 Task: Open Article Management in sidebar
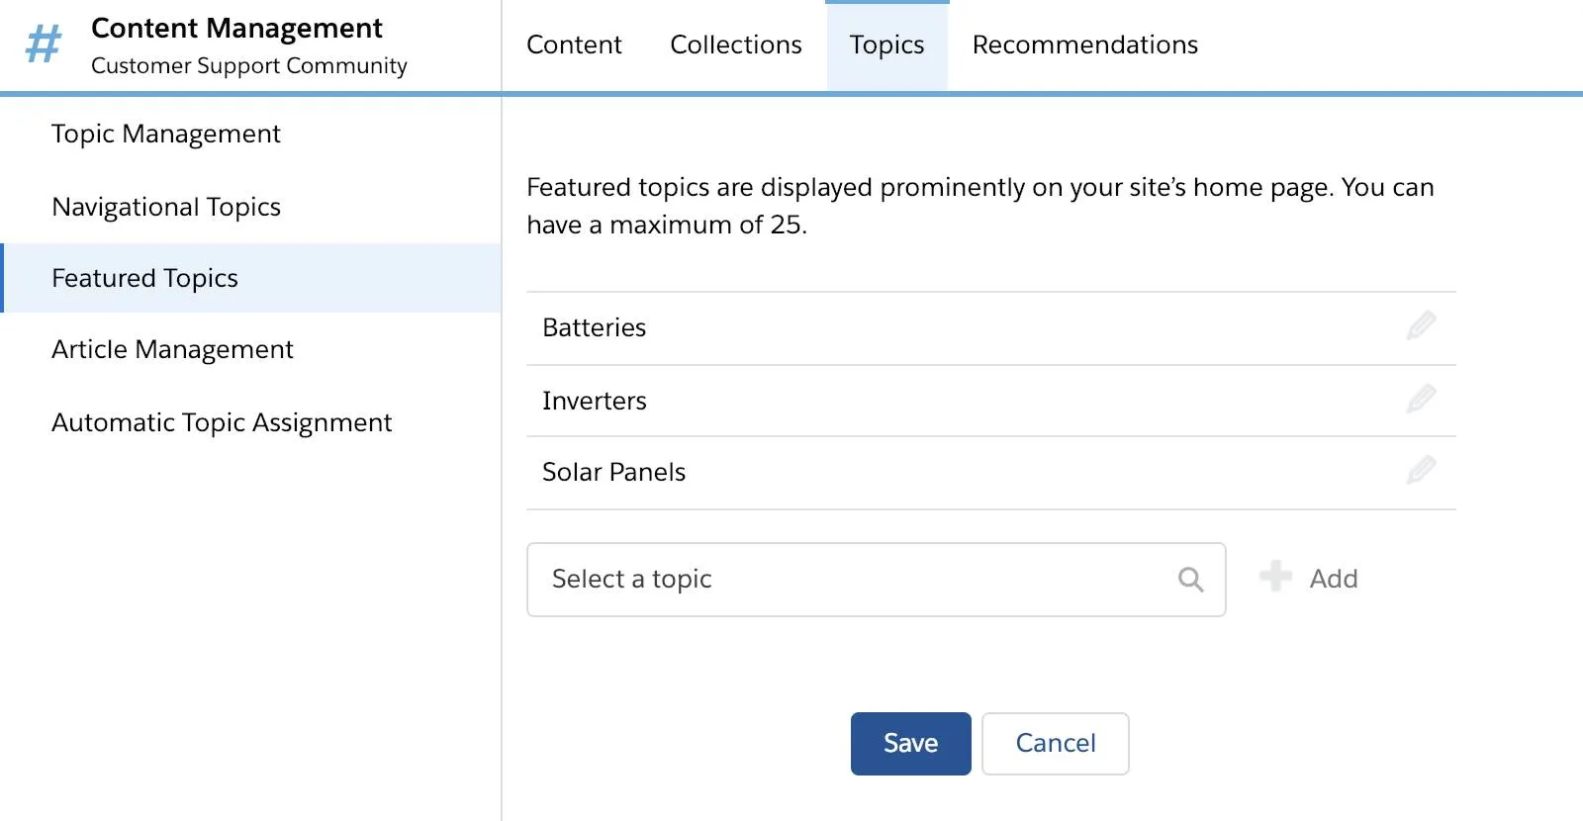(172, 349)
